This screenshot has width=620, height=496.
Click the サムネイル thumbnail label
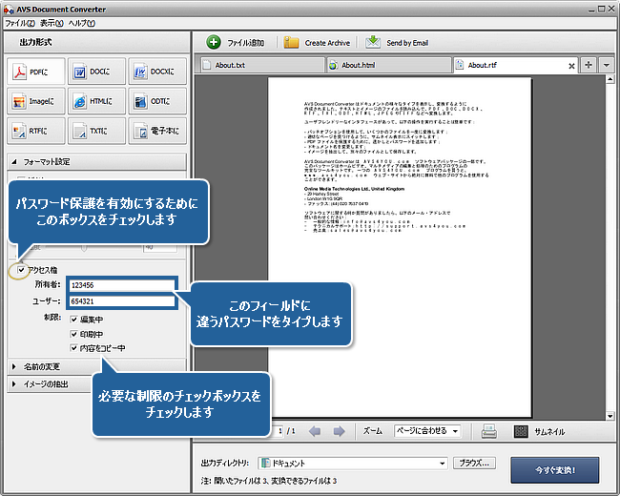click(549, 431)
